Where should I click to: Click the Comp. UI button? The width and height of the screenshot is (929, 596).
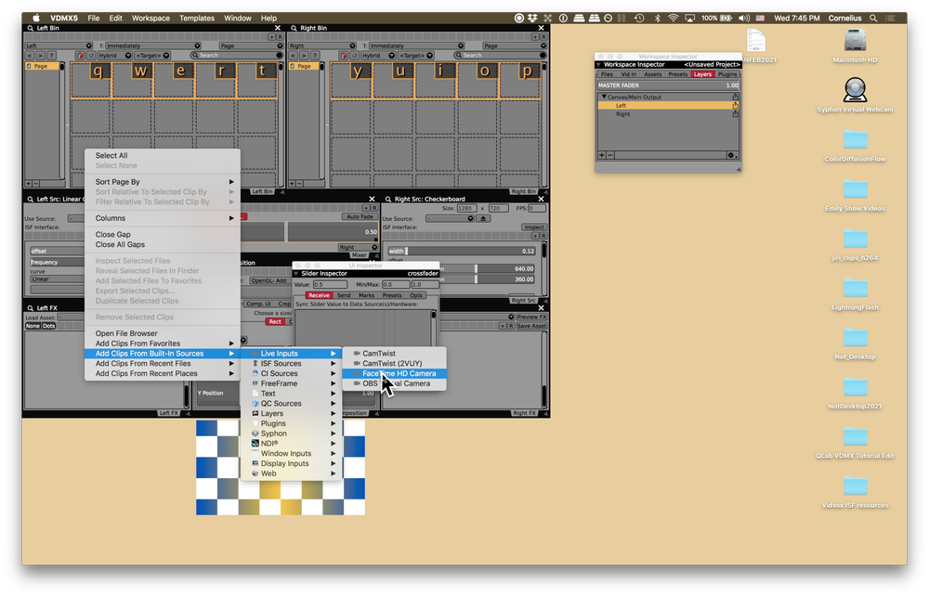coord(258,304)
